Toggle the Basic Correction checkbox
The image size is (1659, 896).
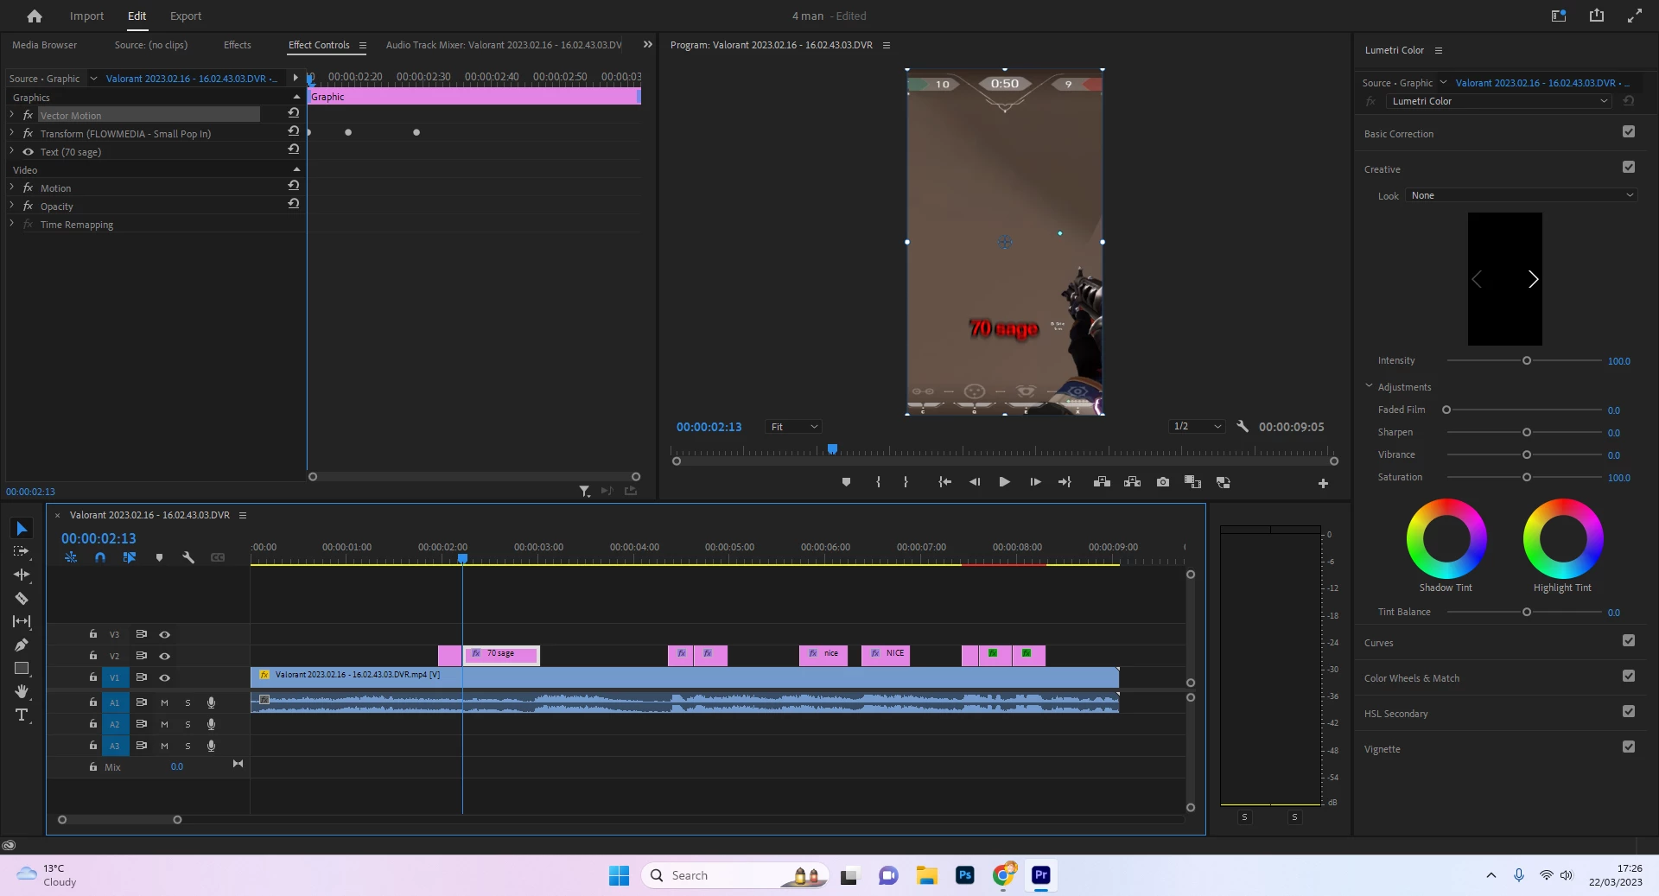[1629, 132]
